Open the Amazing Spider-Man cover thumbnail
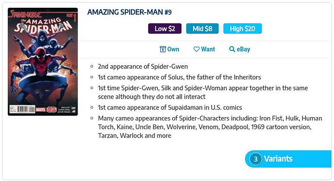The height and width of the screenshot is (181, 334). (43, 62)
